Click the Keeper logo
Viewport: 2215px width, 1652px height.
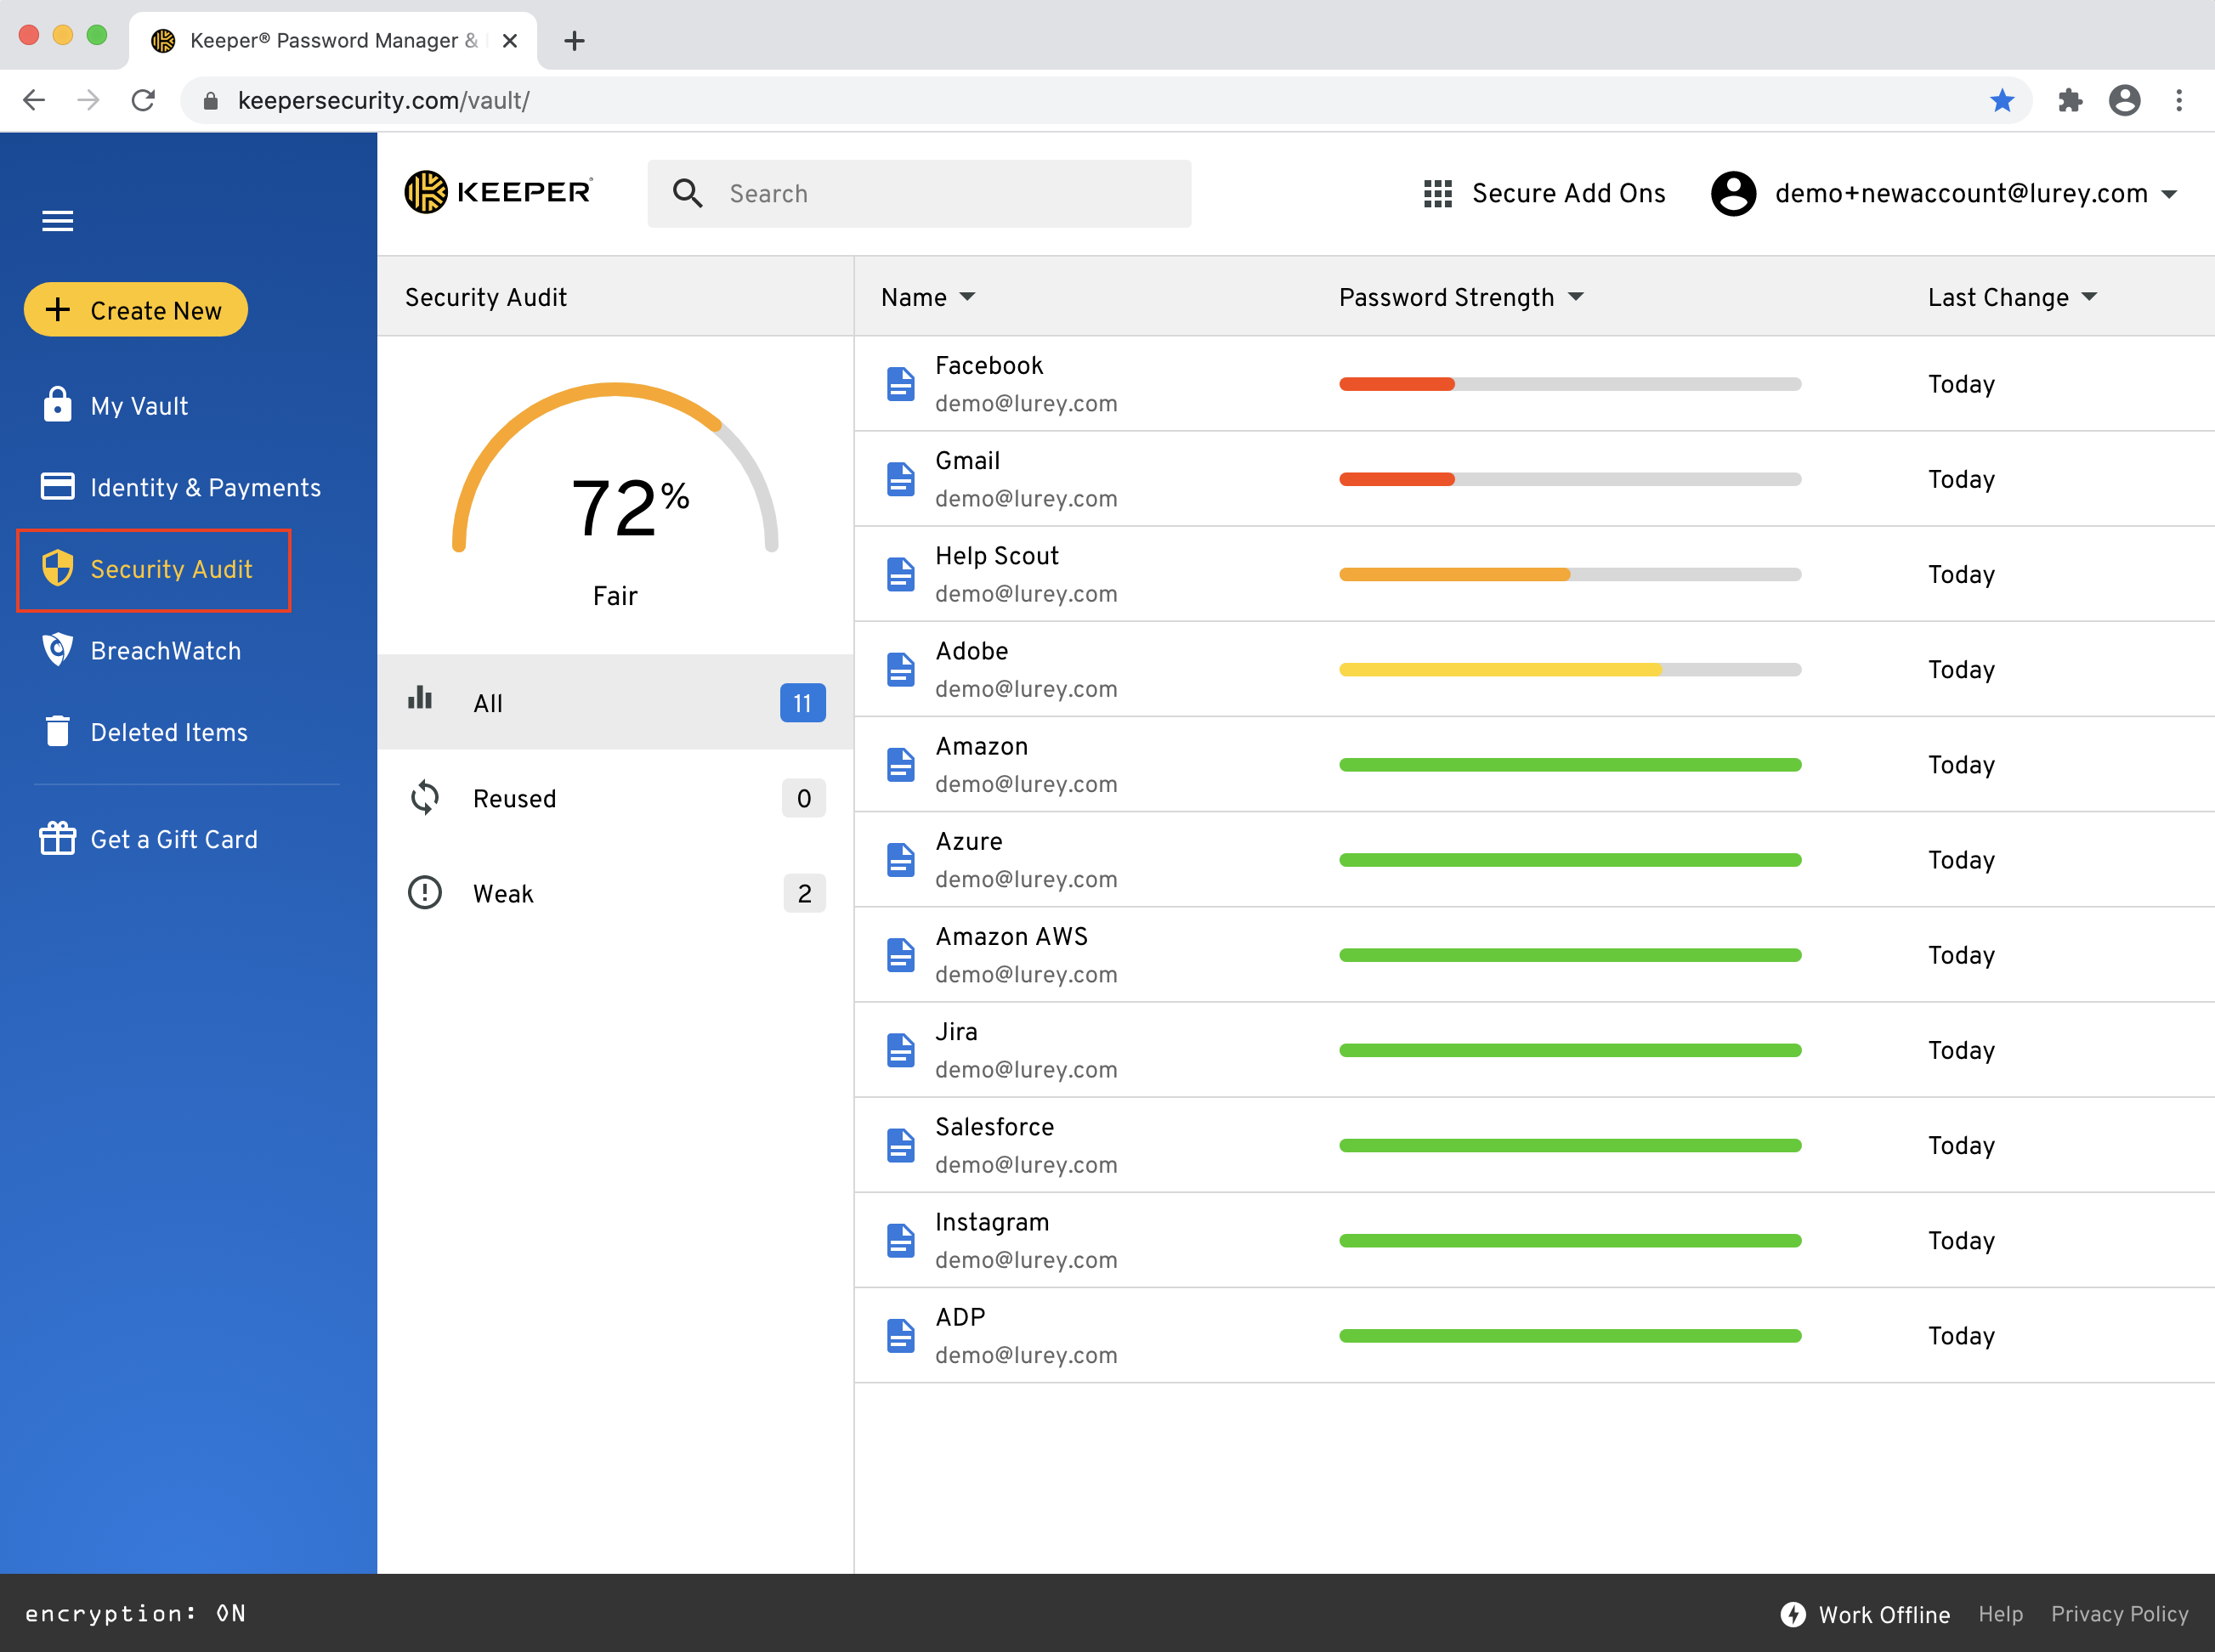[498, 192]
